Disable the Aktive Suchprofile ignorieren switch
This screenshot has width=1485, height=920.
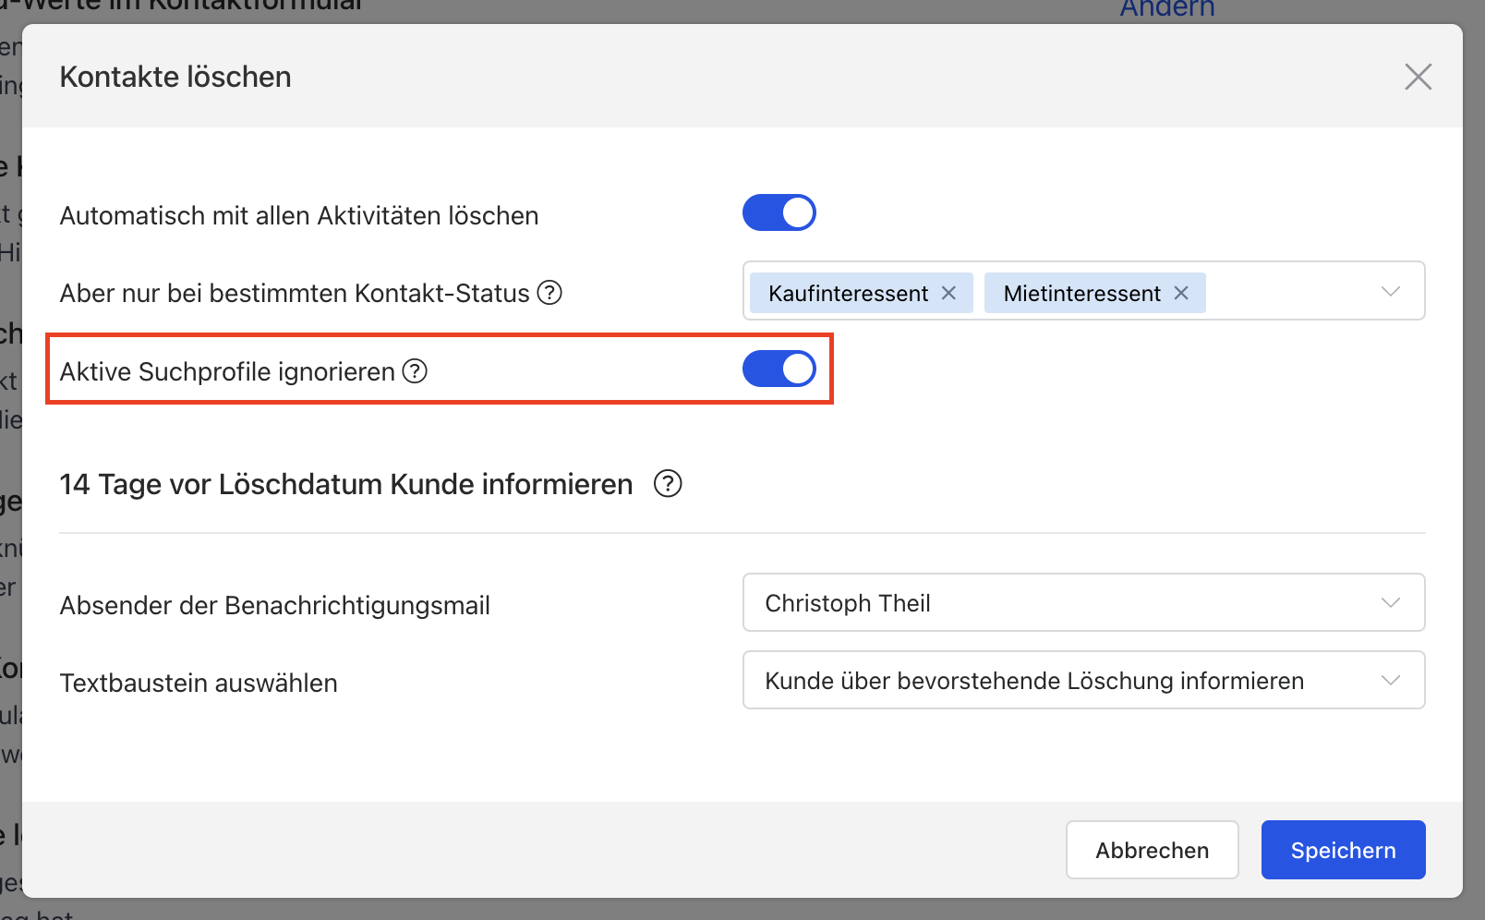click(779, 369)
